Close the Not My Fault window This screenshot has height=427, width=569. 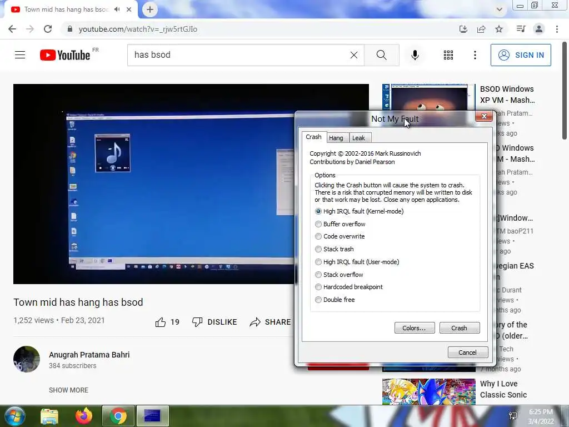click(484, 116)
